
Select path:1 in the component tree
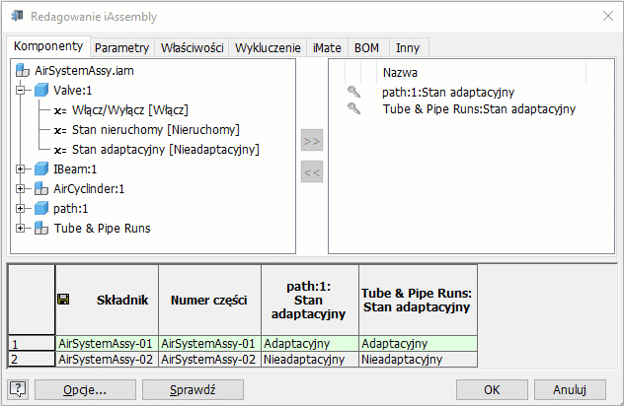click(x=71, y=209)
